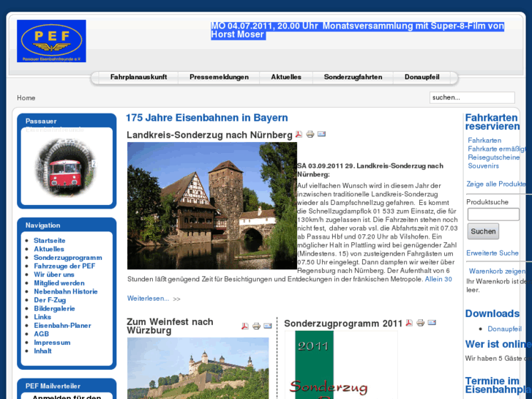
Task: Open the Sonderzug 2011 program cover image
Action: pyautogui.click(x=341, y=365)
